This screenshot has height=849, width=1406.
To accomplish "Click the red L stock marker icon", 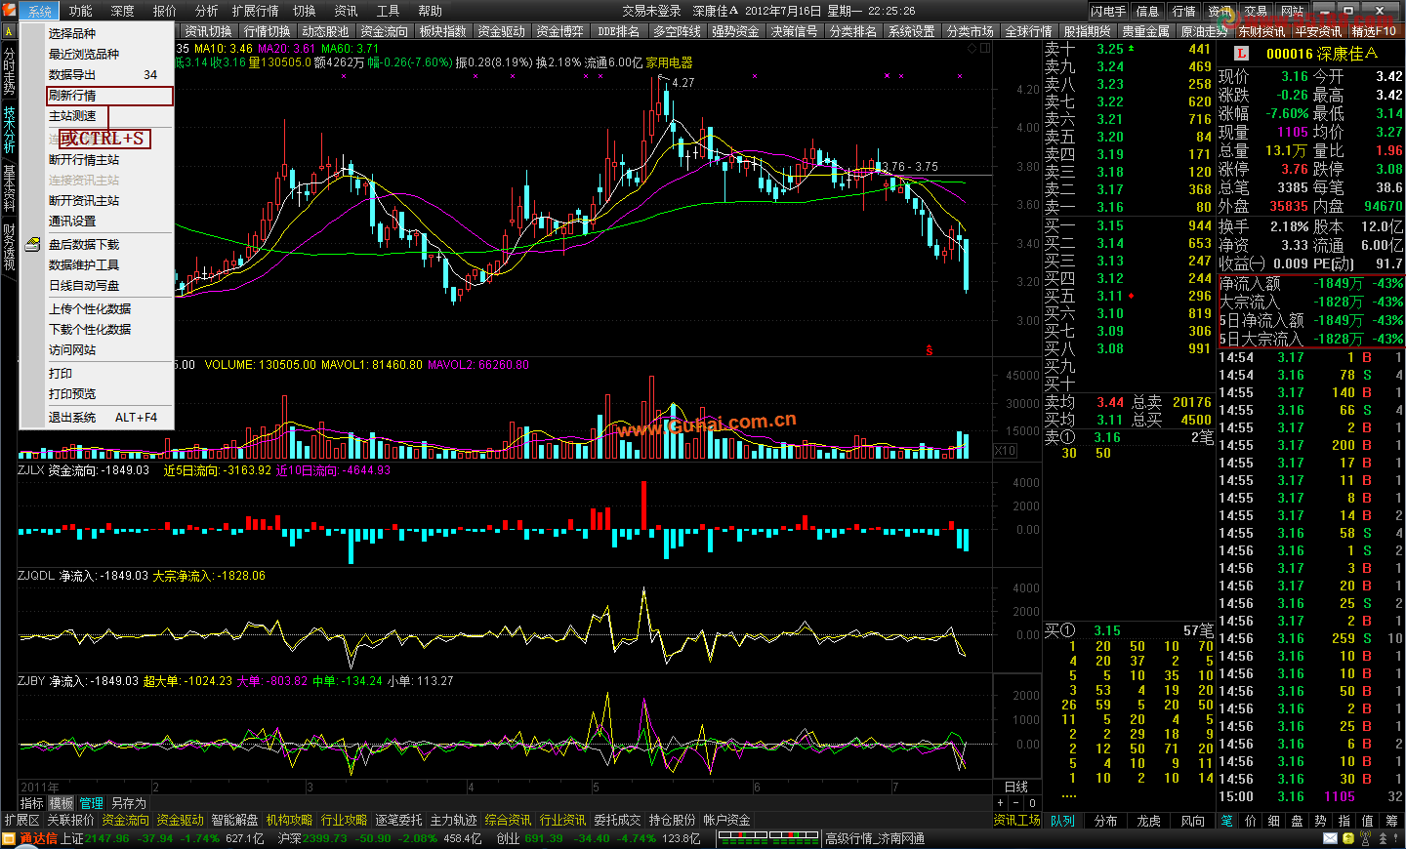I will pos(1241,54).
